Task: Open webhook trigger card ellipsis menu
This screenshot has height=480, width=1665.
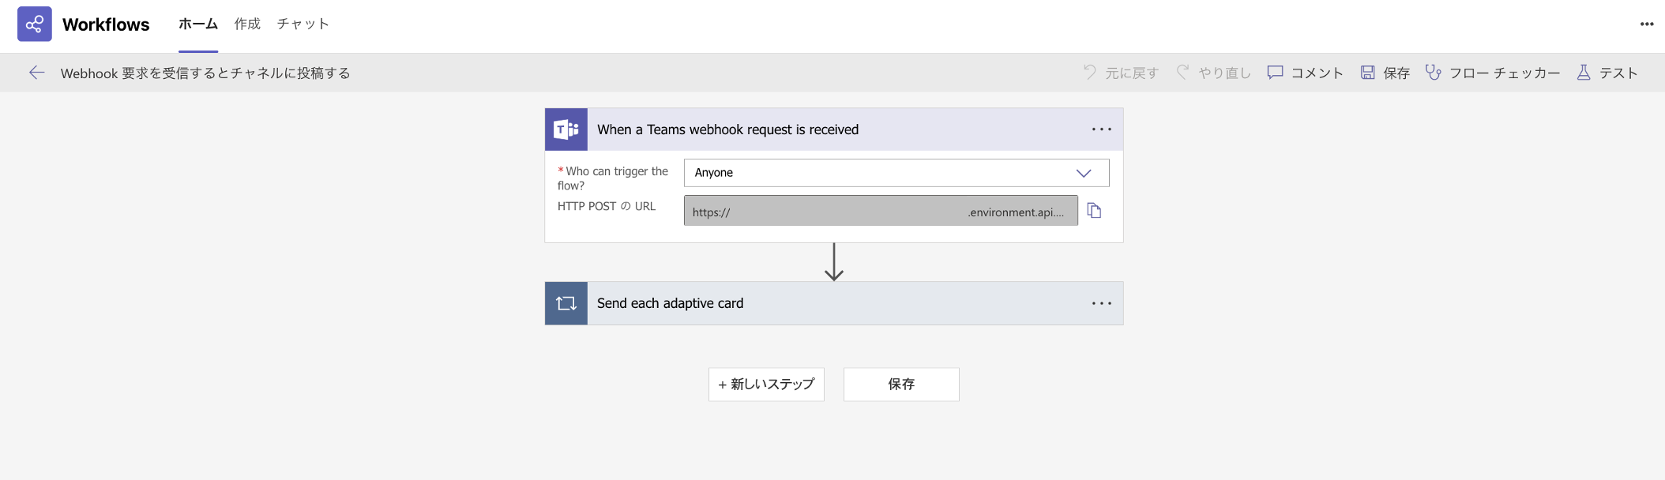Action: click(x=1102, y=129)
